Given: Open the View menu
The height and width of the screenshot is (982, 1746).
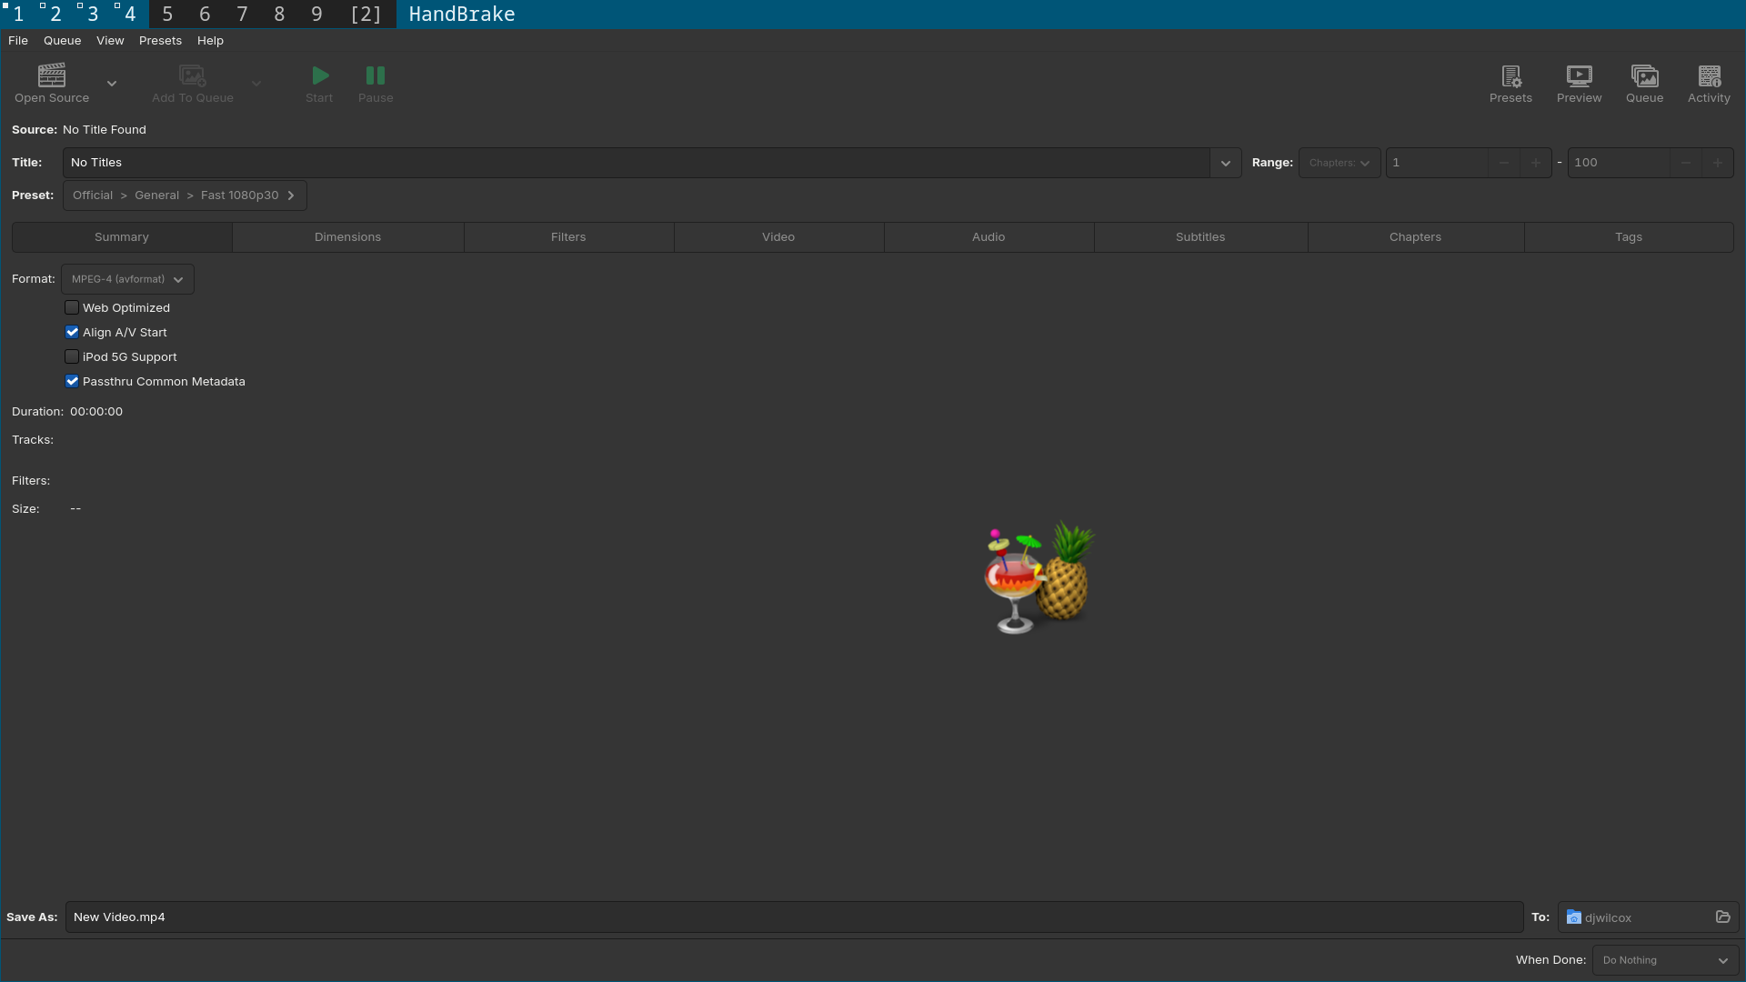Looking at the screenshot, I should [110, 41].
